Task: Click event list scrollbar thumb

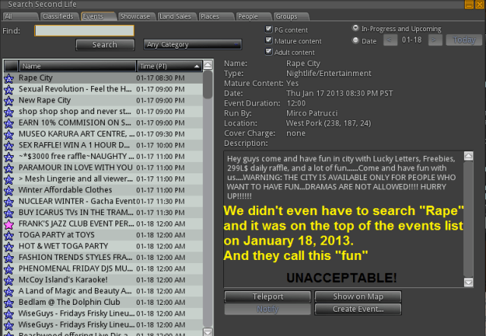Action: [x=208, y=84]
